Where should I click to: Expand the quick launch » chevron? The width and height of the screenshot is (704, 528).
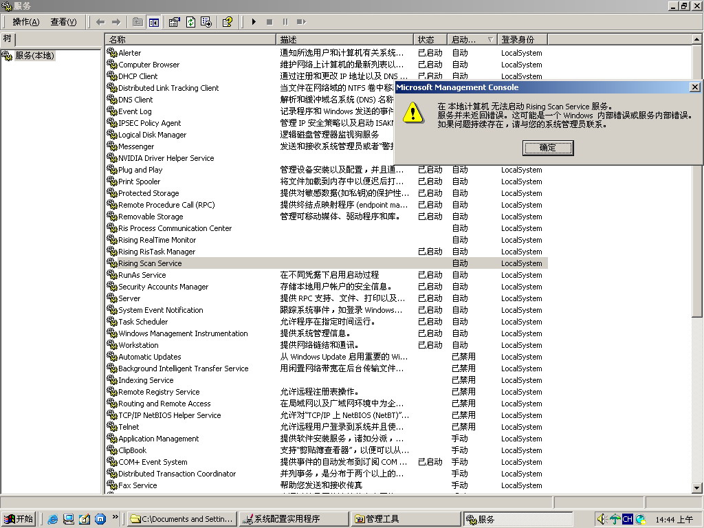coord(115,517)
